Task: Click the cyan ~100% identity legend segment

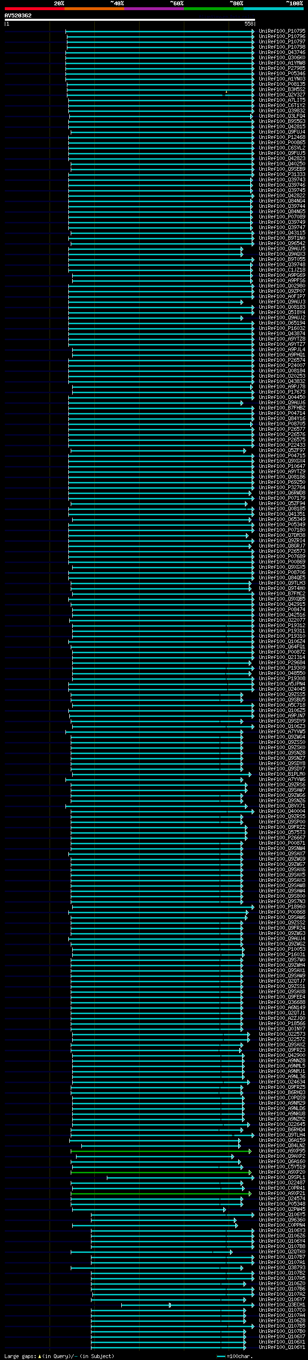Action: tap(274, 9)
